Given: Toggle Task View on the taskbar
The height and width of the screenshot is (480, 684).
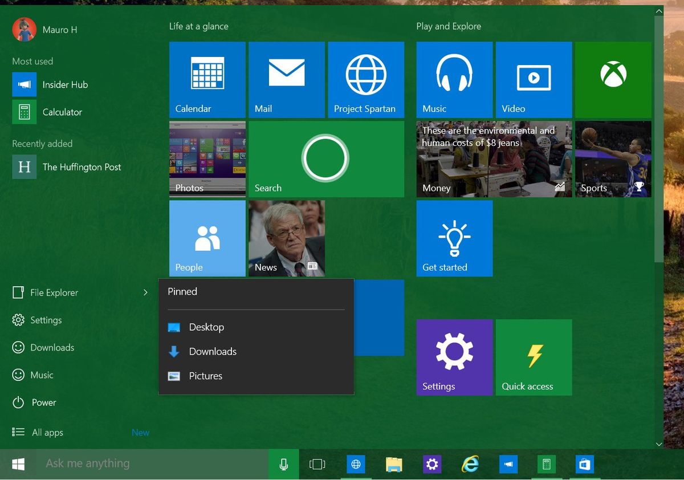Looking at the screenshot, I should [x=317, y=464].
